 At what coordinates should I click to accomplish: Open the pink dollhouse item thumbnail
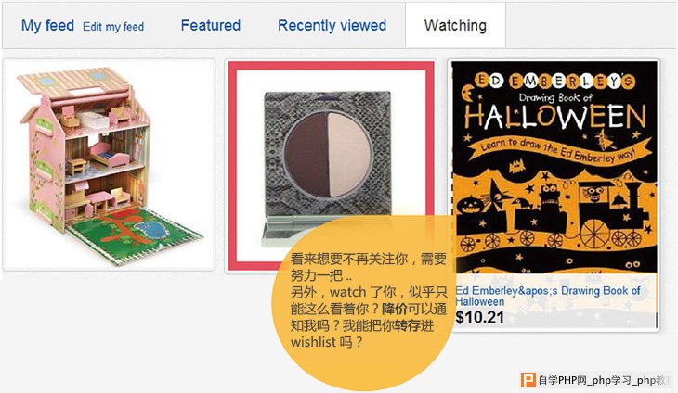coord(109,165)
